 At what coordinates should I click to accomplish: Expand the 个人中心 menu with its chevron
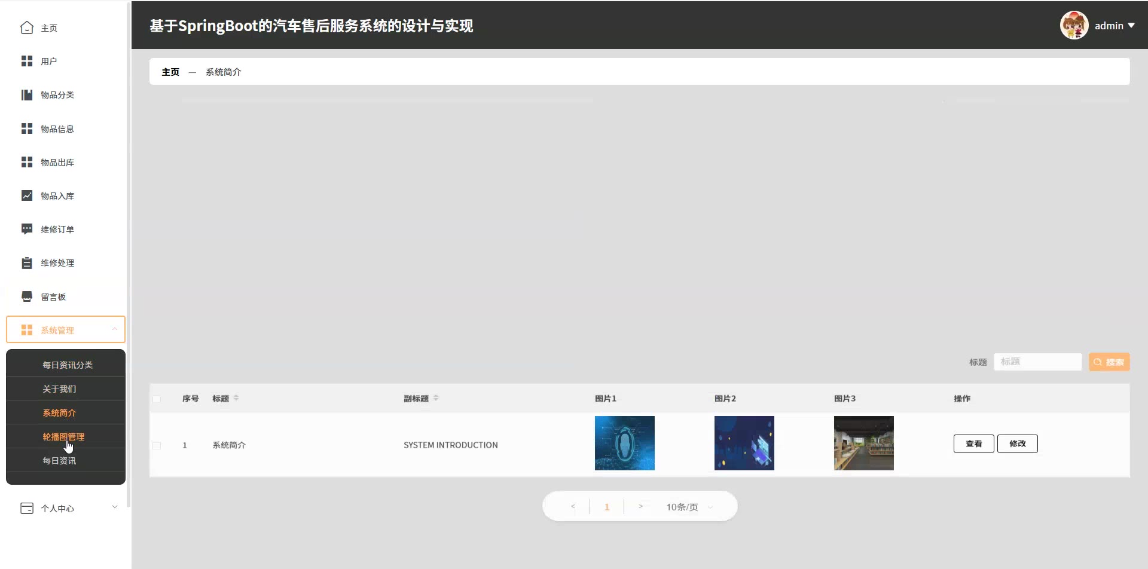pos(115,507)
